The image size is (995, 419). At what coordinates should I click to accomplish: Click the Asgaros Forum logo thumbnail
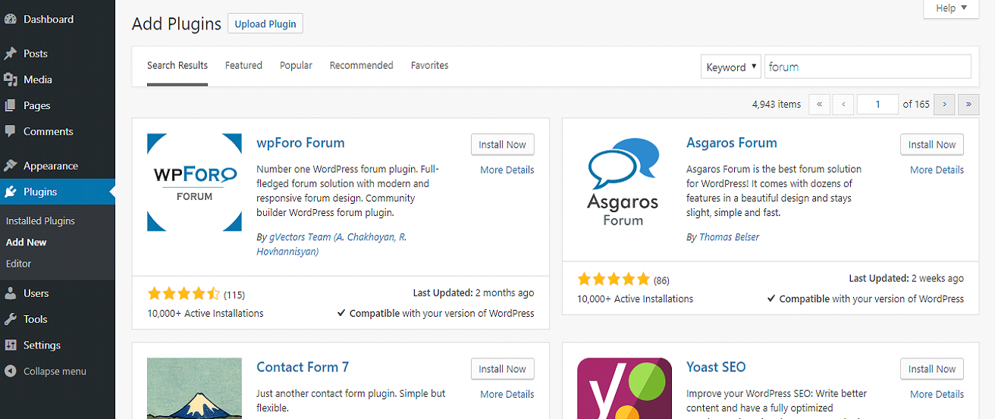tap(623, 182)
